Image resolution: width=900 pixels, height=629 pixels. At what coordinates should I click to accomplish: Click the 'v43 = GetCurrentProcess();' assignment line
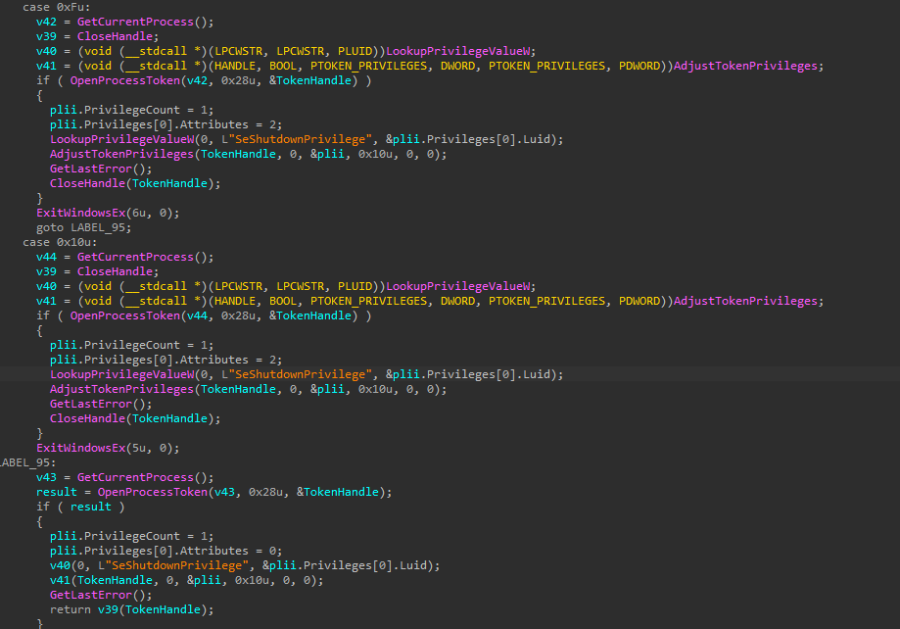click(x=124, y=477)
